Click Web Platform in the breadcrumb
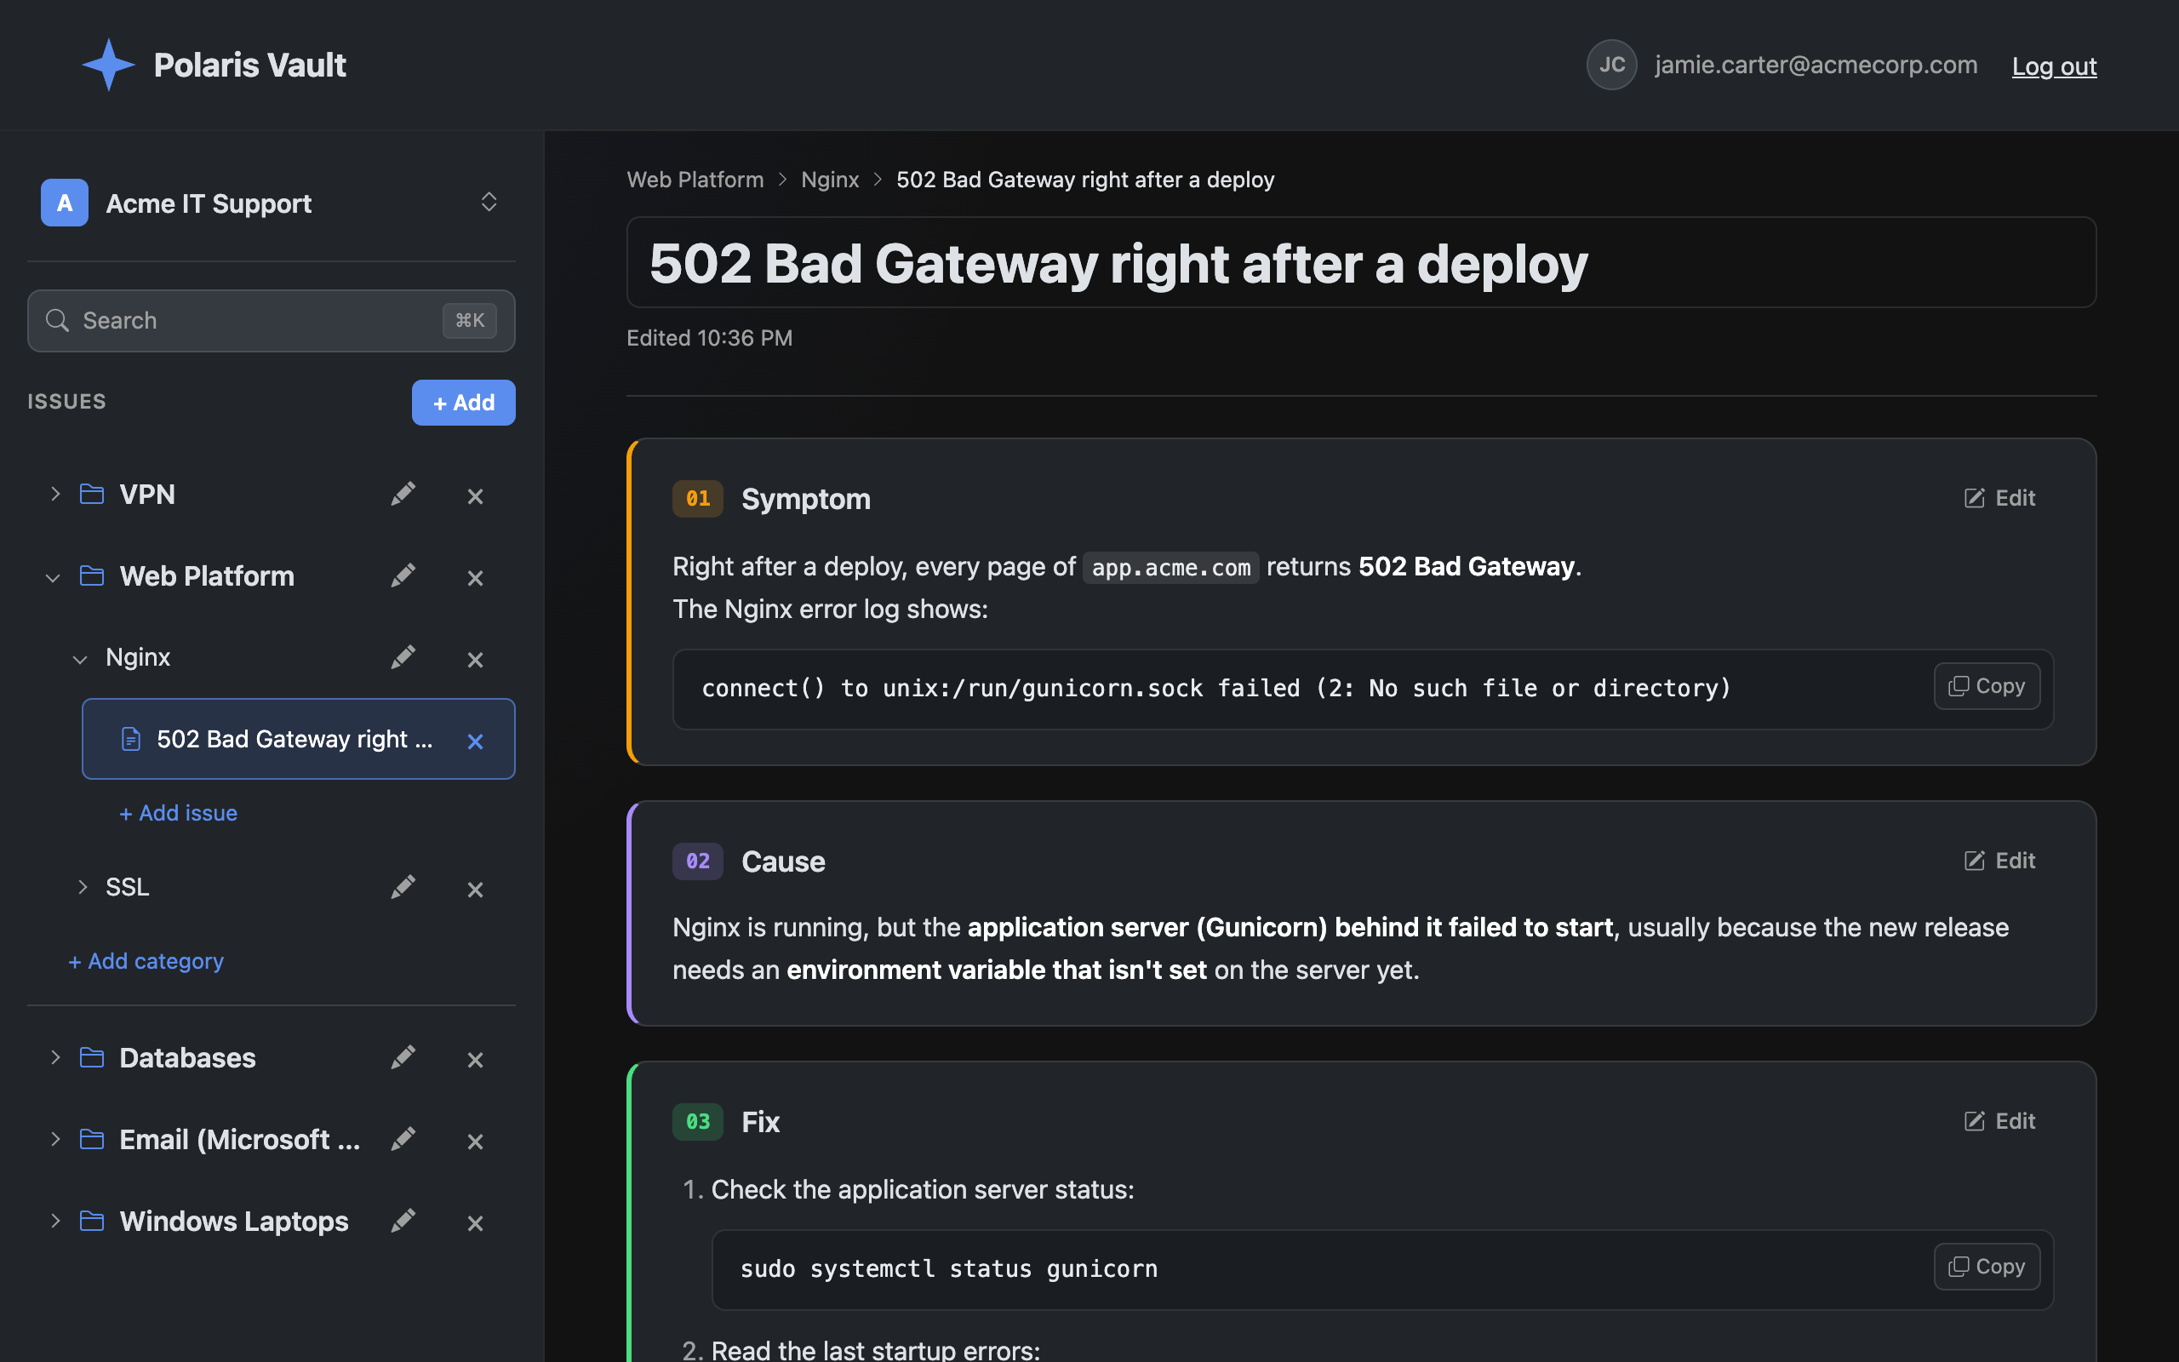Viewport: 2179px width, 1362px height. pyautogui.click(x=695, y=180)
